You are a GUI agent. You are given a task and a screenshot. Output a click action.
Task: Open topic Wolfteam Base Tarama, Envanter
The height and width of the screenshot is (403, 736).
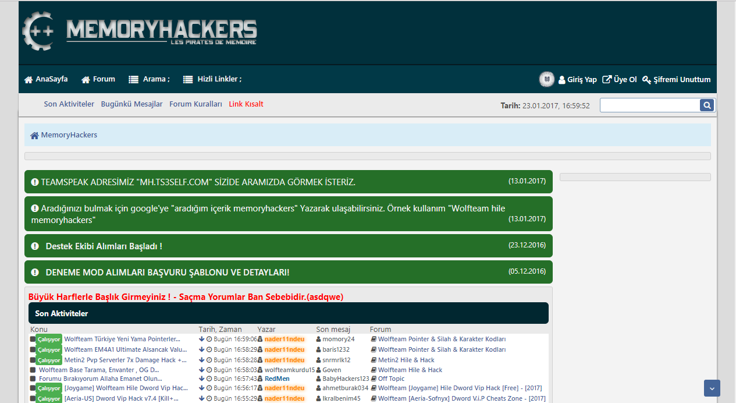pyautogui.click(x=99, y=370)
